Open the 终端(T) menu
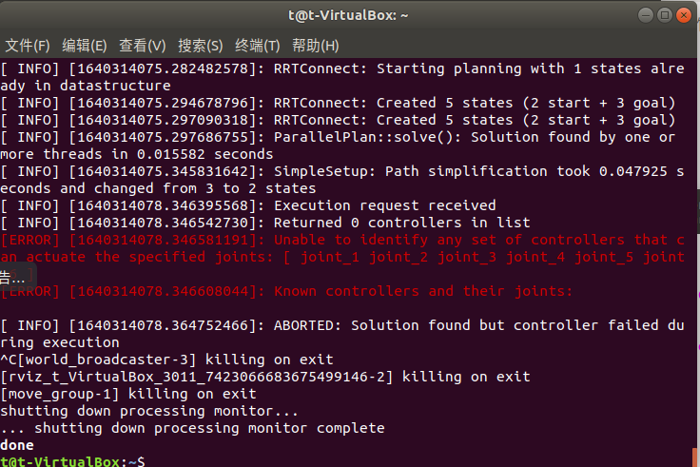This screenshot has width=700, height=467. [x=257, y=46]
